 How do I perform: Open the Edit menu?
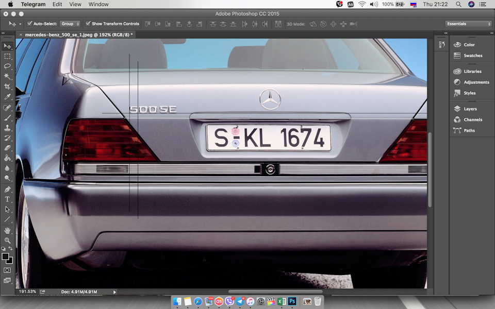point(57,4)
